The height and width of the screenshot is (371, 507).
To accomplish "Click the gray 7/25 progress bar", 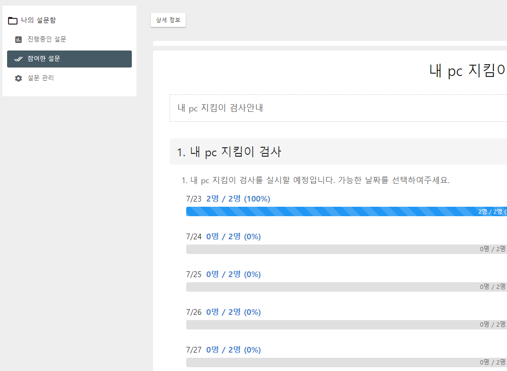I will [331, 287].
